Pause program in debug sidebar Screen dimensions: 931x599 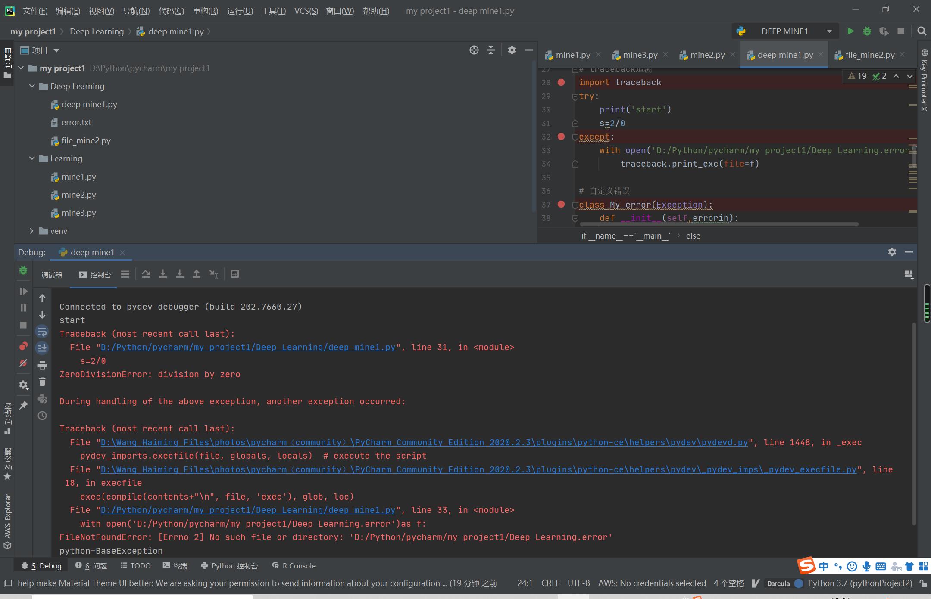[23, 308]
